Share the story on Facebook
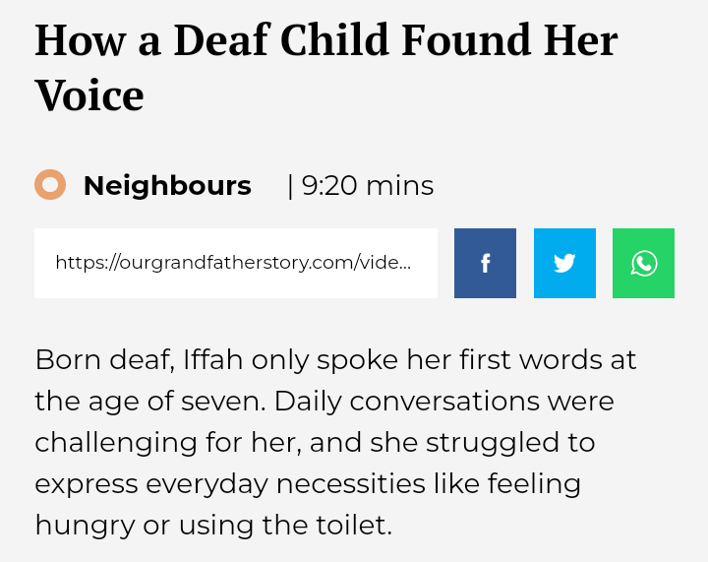The height and width of the screenshot is (562, 708). point(485,264)
